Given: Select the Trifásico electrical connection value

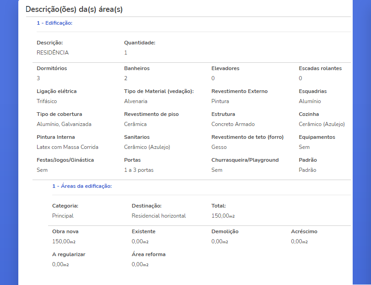Looking at the screenshot, I should (x=47, y=101).
